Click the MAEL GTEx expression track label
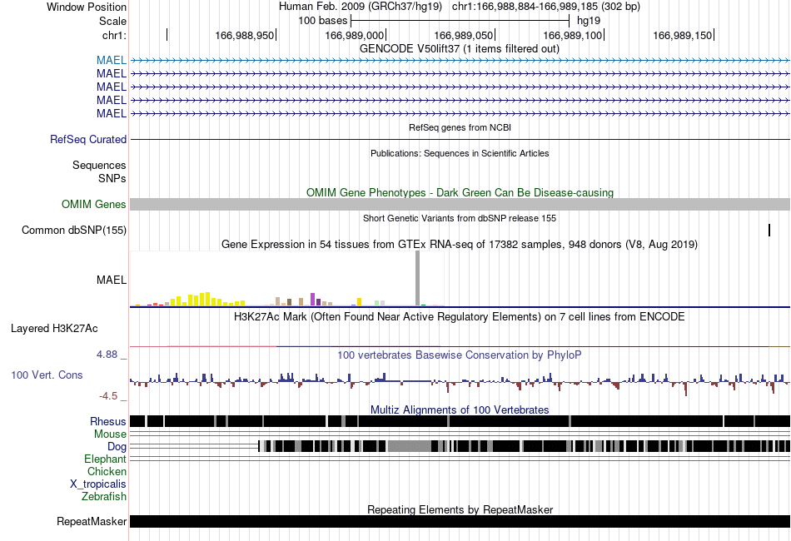Viewport: 791px width, 541px height. pos(111,280)
